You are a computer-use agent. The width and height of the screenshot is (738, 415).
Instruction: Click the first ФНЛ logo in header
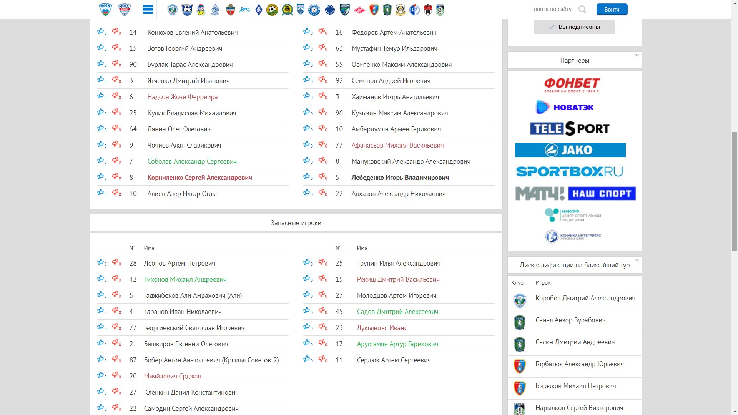tap(105, 10)
